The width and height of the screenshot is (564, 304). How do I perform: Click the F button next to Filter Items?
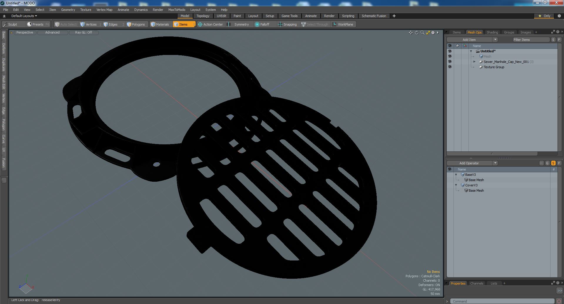point(559,40)
